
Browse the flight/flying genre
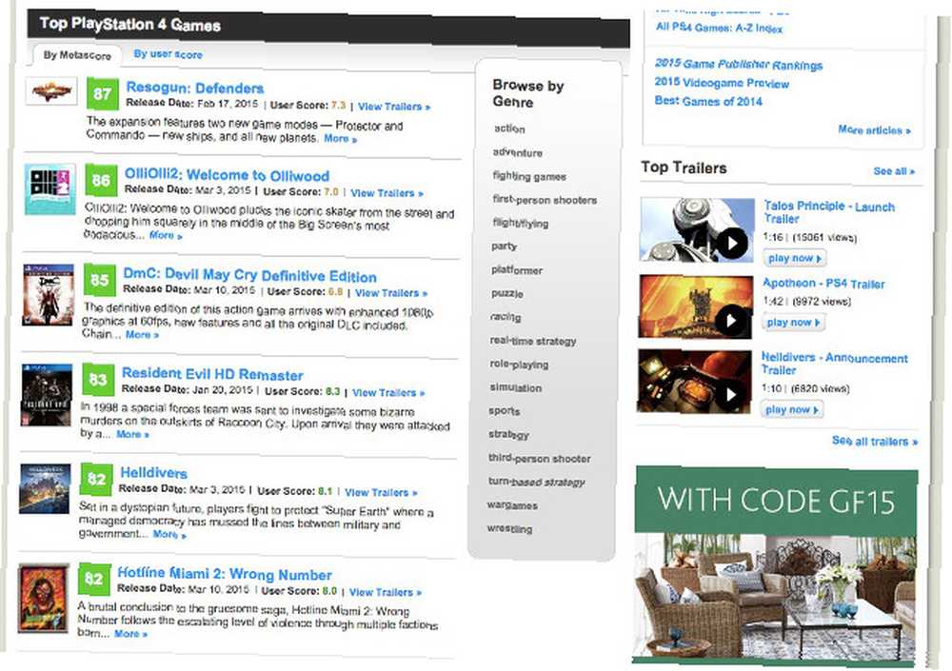(x=521, y=224)
